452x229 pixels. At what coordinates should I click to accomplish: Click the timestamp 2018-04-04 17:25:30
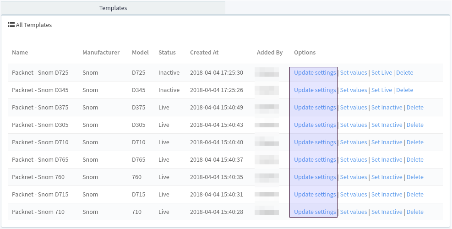(217, 73)
